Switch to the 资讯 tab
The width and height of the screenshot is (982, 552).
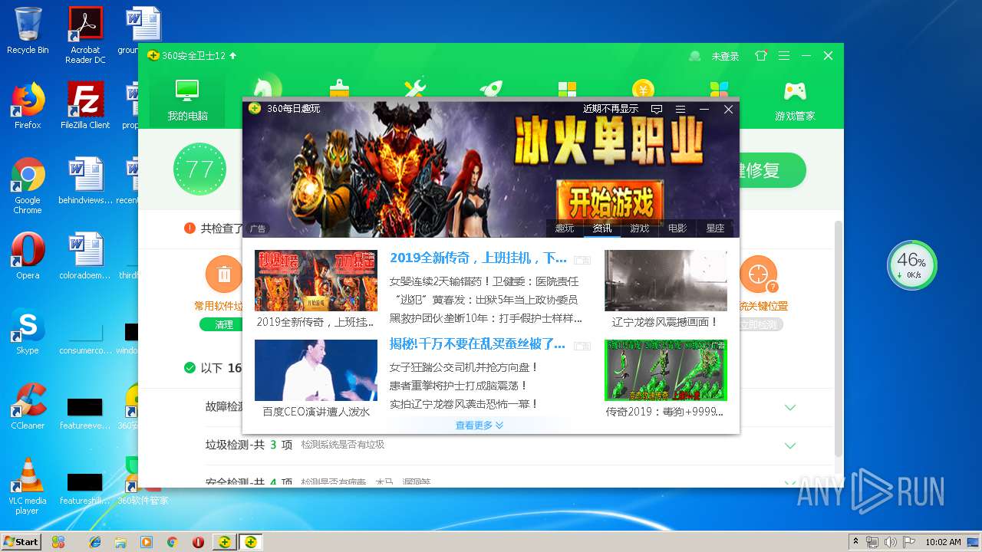pyautogui.click(x=602, y=228)
